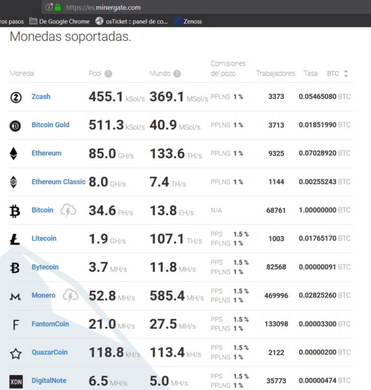Click the Bitcoin Gold coin icon
This screenshot has width=371, height=390.
click(16, 126)
